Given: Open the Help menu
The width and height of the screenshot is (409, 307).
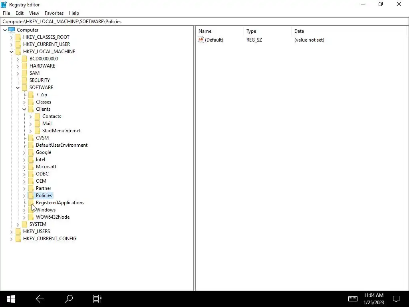Looking at the screenshot, I should tap(74, 13).
